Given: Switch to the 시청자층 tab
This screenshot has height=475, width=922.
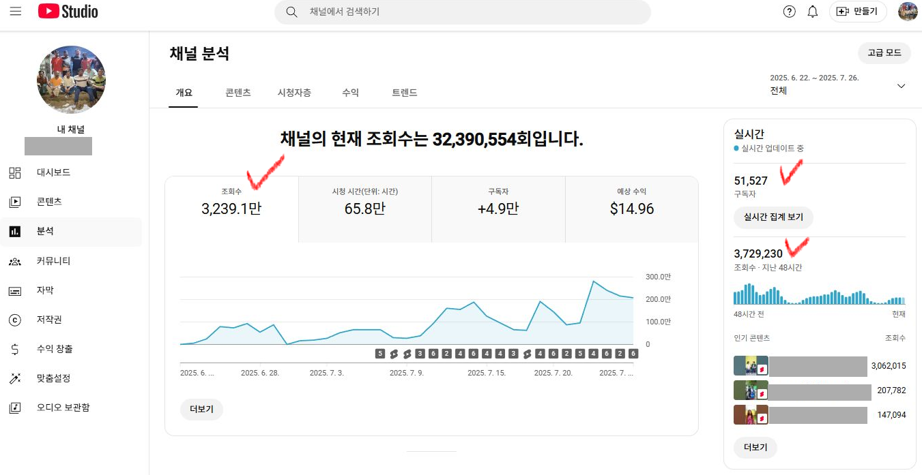Looking at the screenshot, I should (294, 93).
